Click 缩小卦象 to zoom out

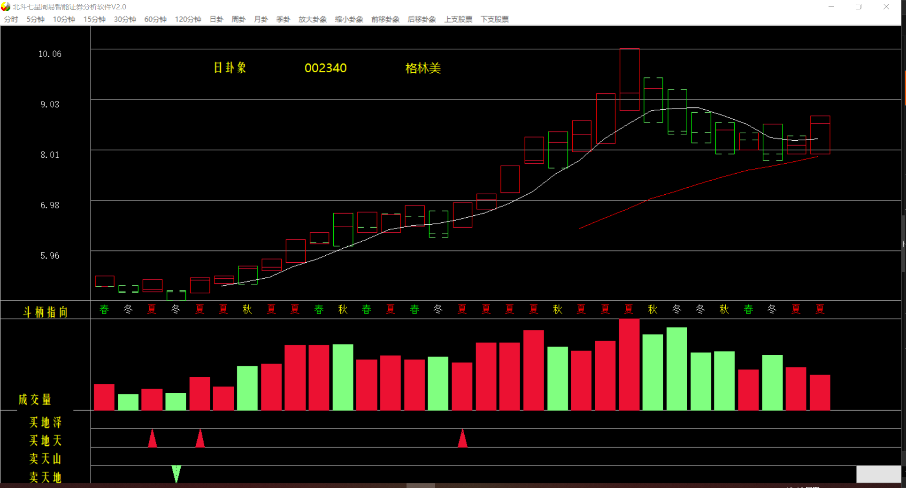[349, 19]
